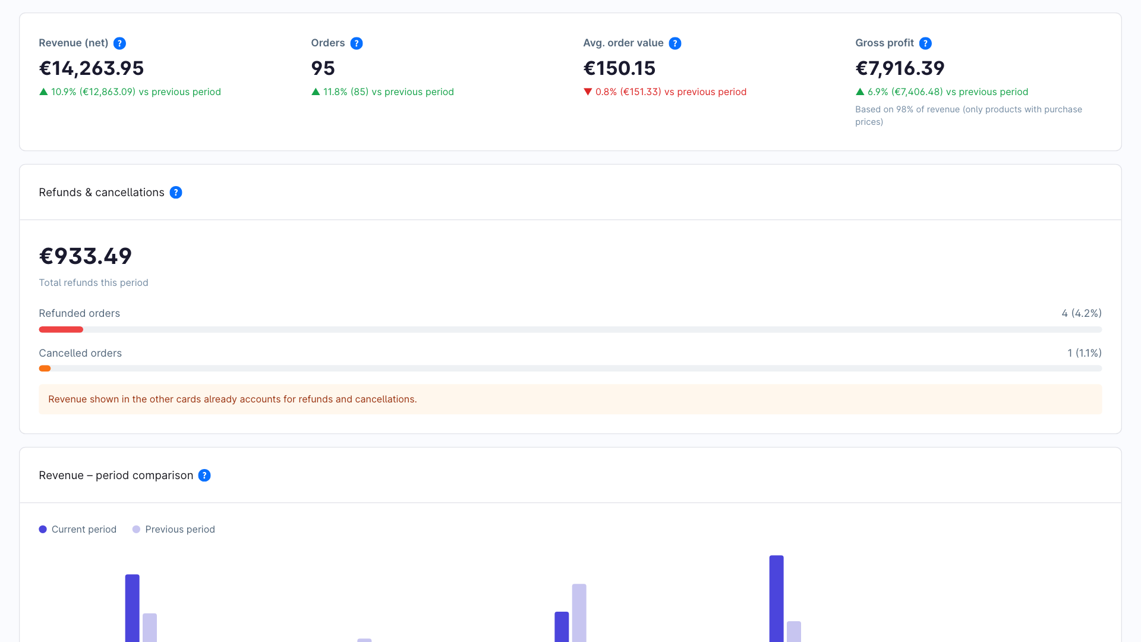Click the Cancelled orders label

tap(80, 353)
